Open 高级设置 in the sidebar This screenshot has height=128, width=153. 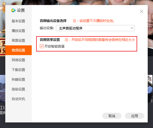click(x=18, y=89)
